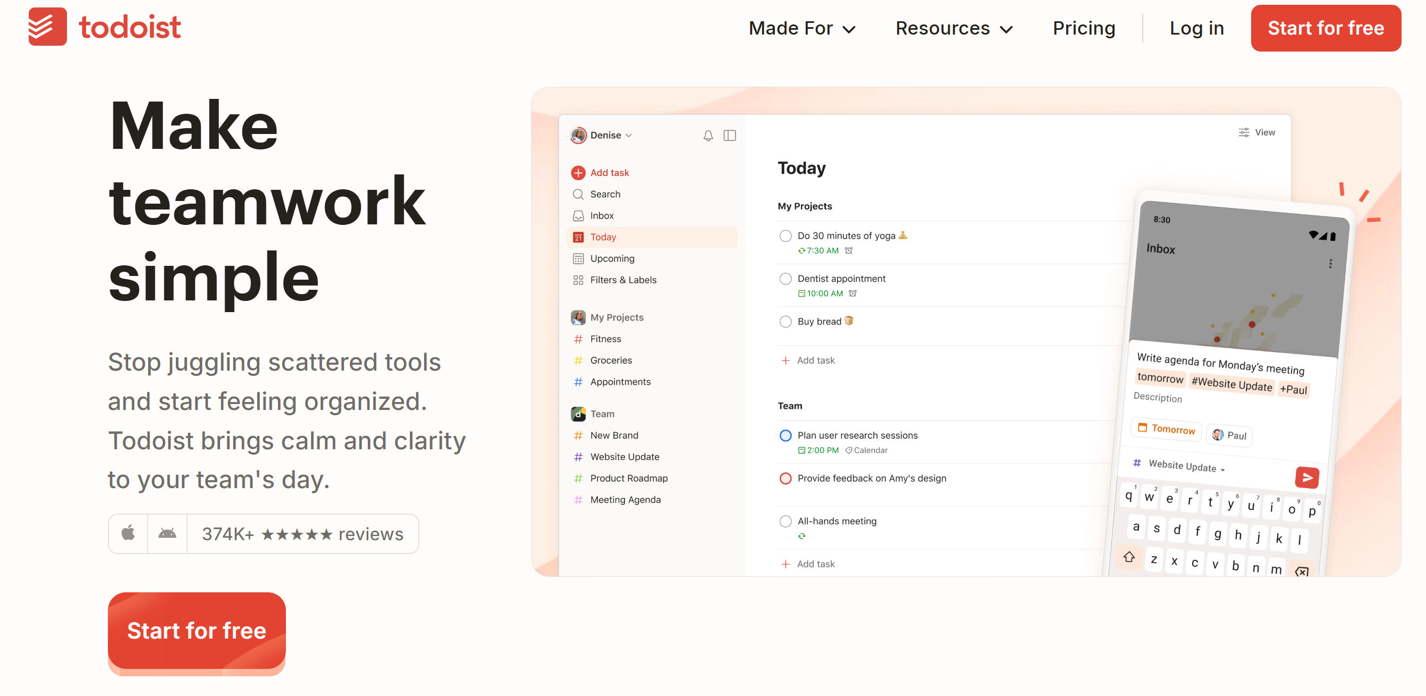Viewport: 1426px width, 696px height.
Task: Open the 374K+ reviews link
Action: tap(302, 534)
